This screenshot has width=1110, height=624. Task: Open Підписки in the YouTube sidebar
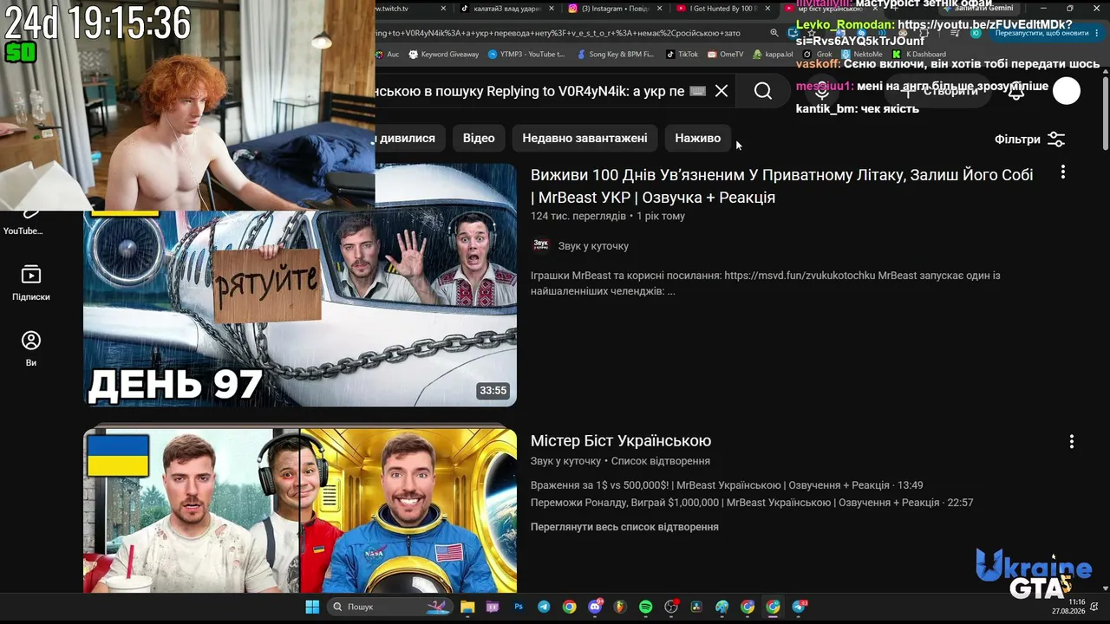pos(31,283)
